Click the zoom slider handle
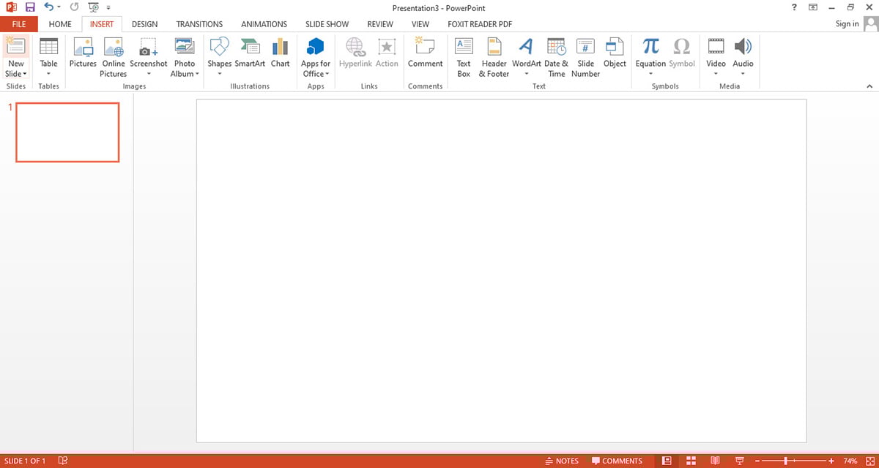 pos(786,461)
